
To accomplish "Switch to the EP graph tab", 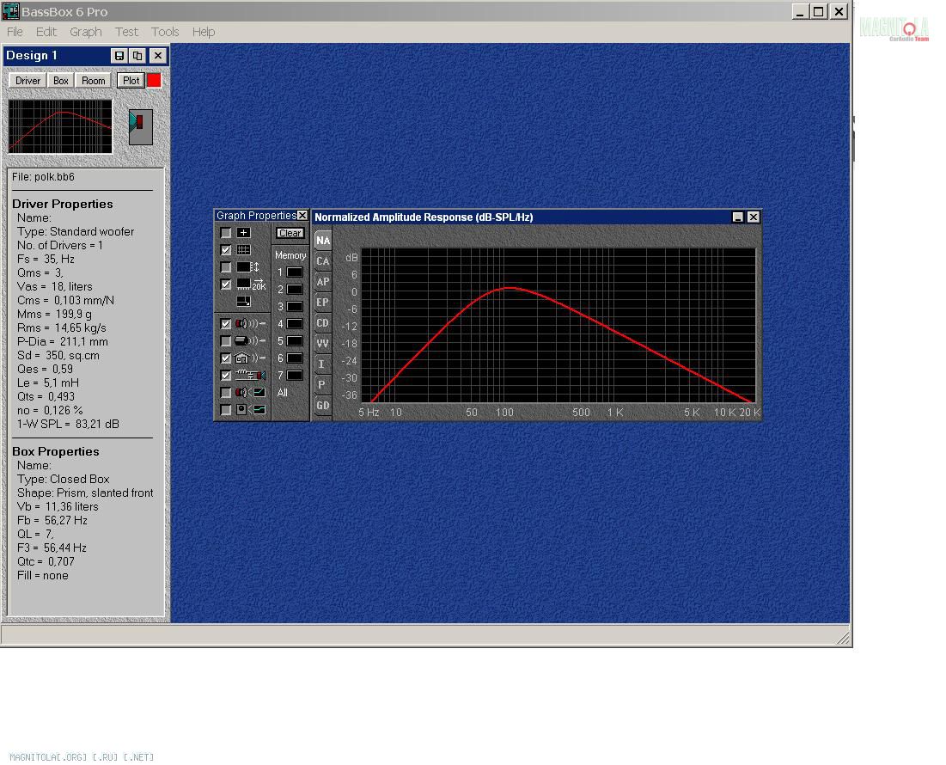I will pos(323,303).
